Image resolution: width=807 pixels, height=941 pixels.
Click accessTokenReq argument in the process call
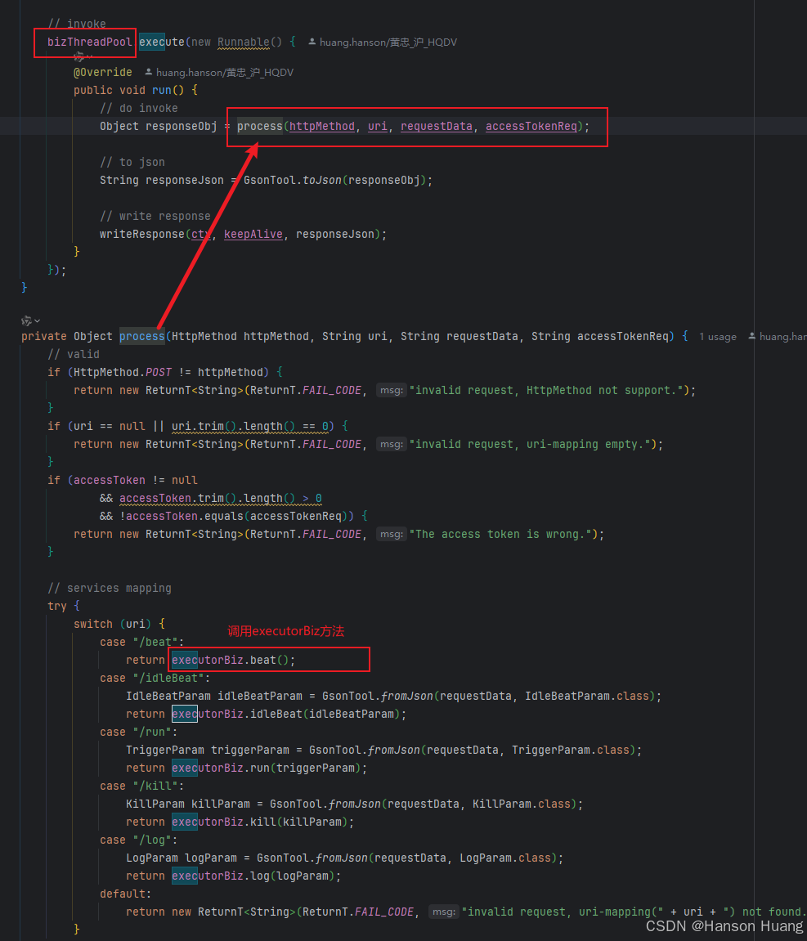(x=531, y=126)
